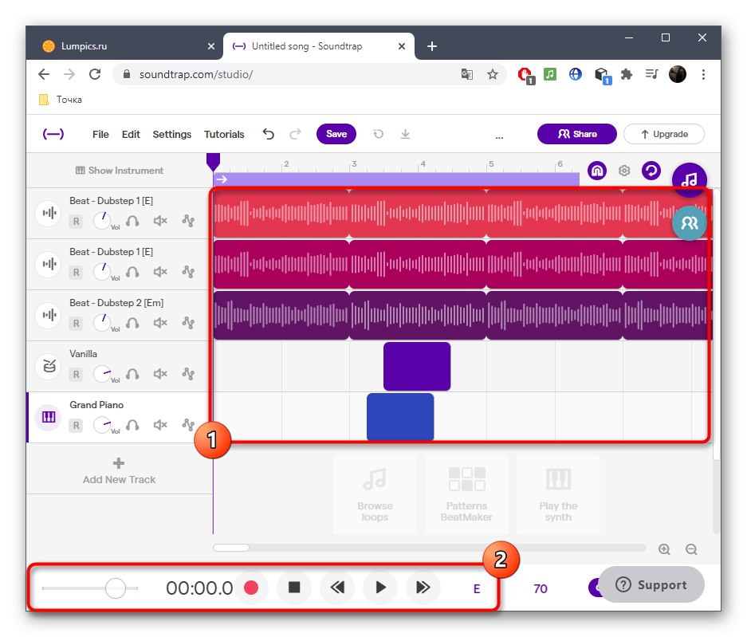Mute the Vanilla track
Viewport: 747px width, 637px height.
[160, 374]
